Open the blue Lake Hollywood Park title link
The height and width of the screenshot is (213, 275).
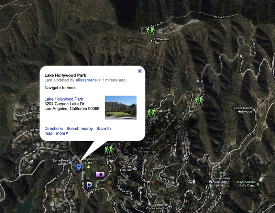point(64,99)
